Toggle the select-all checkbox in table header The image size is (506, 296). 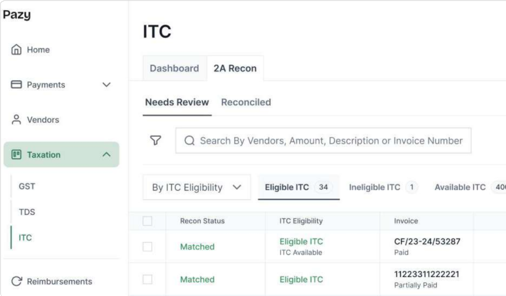click(147, 221)
